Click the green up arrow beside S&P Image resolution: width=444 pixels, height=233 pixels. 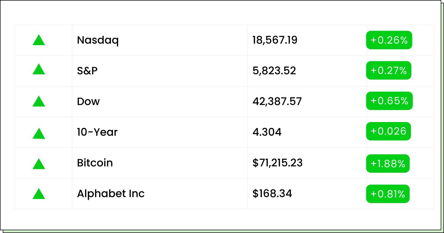click(39, 69)
